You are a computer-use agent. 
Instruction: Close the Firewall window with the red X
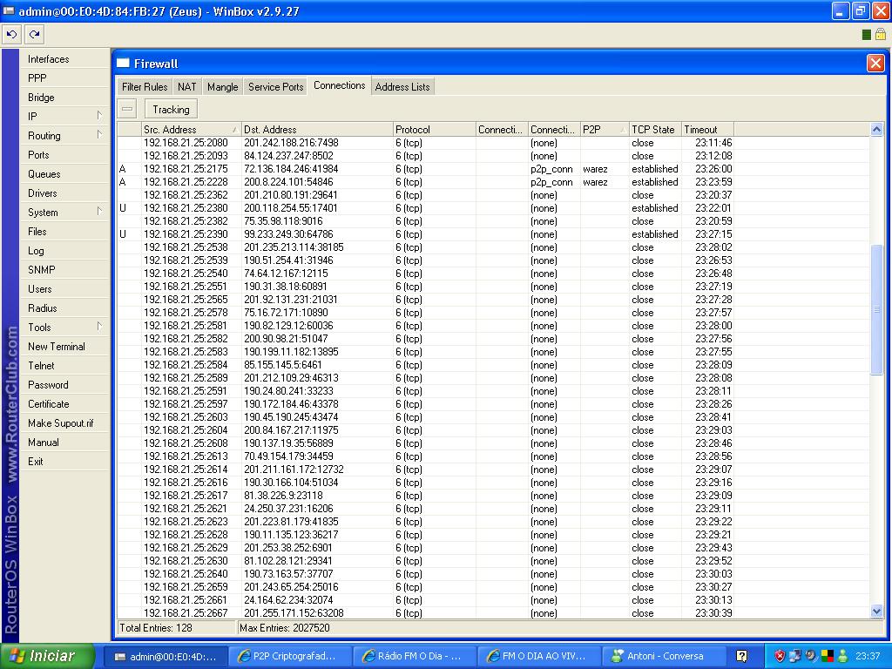pos(875,63)
